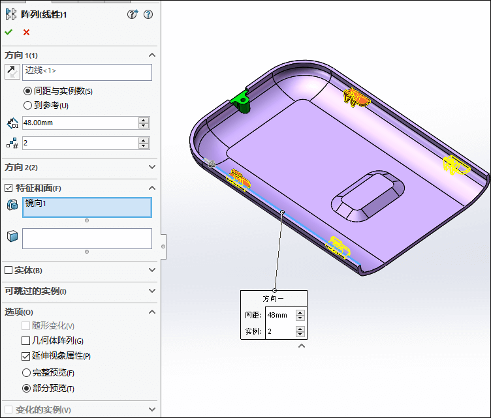The width and height of the screenshot is (491, 418).
Task: Click the 方向一 callout title
Action: coord(274,299)
